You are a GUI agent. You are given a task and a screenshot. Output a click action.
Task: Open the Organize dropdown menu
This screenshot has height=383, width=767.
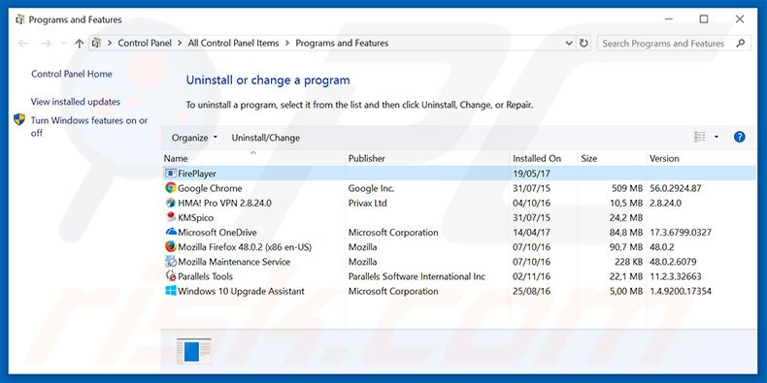click(194, 138)
